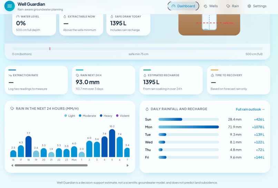Click the Water Level gauge icon
Viewport: 278px width, 188px height.
(18, 17)
